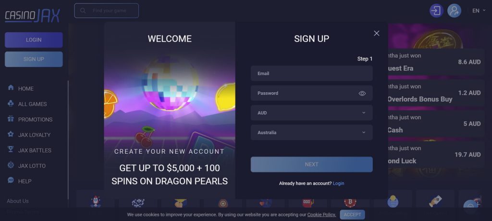The image size is (492, 221).
Task: Open the Australia country dropdown
Action: [x=311, y=133]
